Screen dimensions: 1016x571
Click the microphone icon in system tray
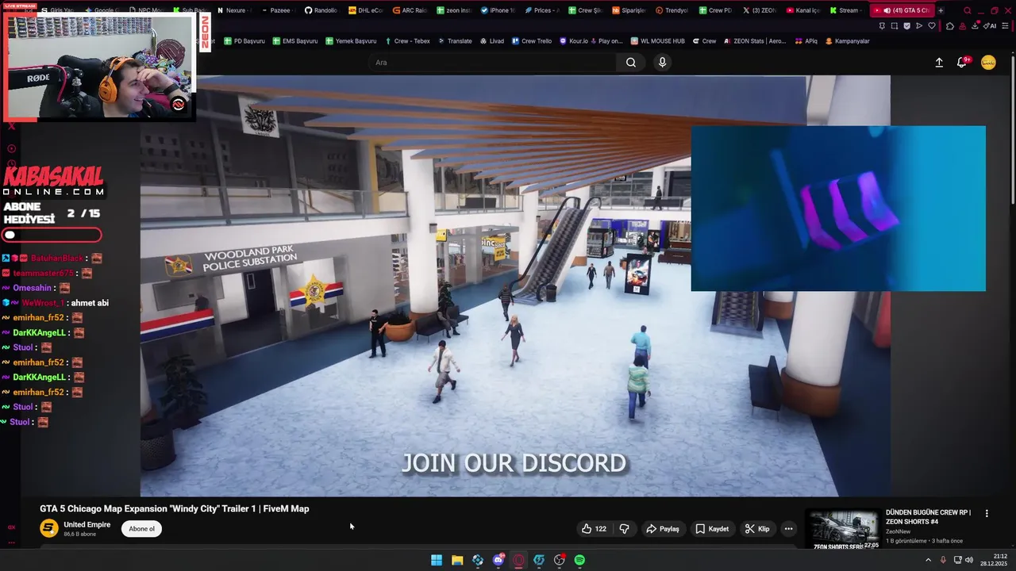point(943,560)
